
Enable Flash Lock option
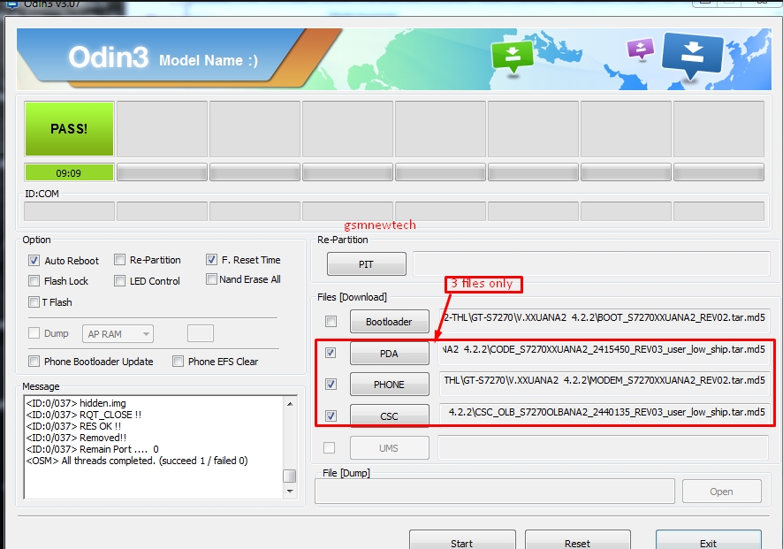(x=34, y=281)
